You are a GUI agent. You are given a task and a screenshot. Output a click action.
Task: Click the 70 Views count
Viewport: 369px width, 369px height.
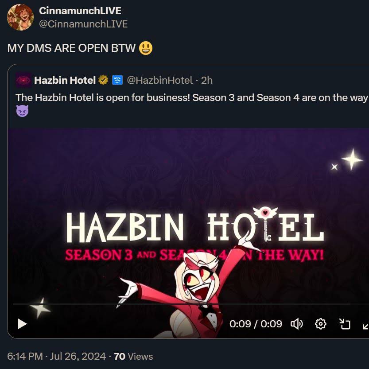pos(133,356)
